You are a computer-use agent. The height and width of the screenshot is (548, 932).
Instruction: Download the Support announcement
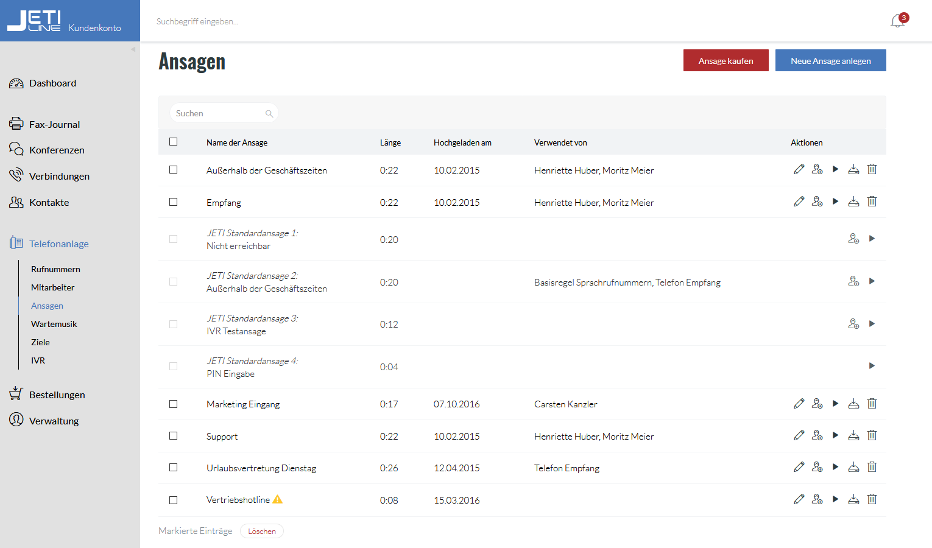point(854,435)
